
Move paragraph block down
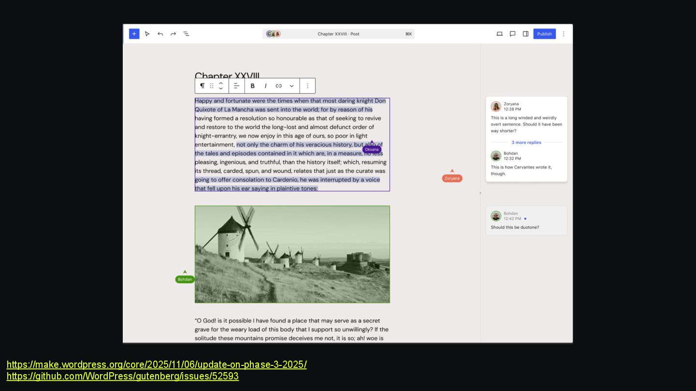[x=221, y=89]
